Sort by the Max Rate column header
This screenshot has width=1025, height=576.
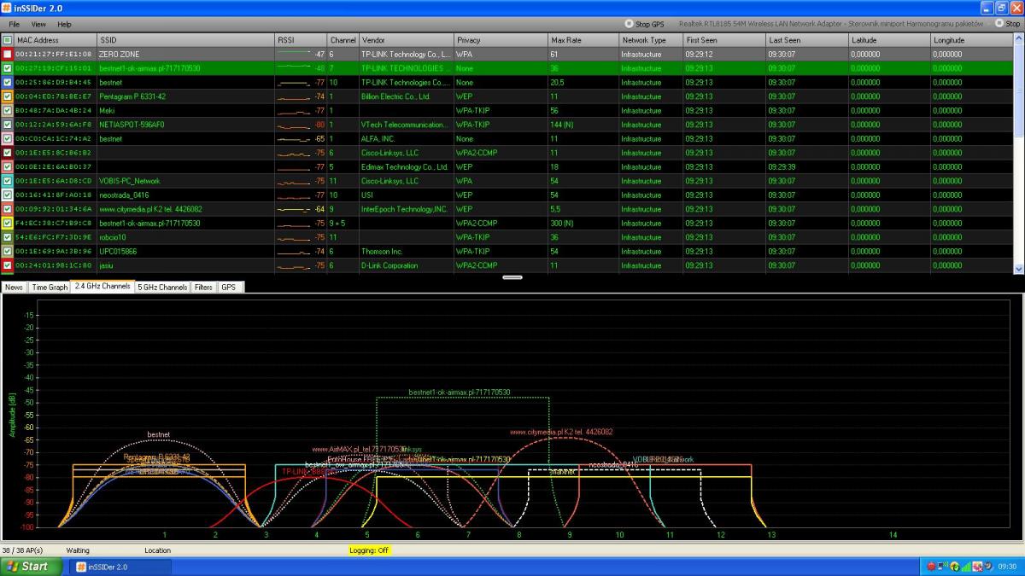pyautogui.click(x=583, y=40)
